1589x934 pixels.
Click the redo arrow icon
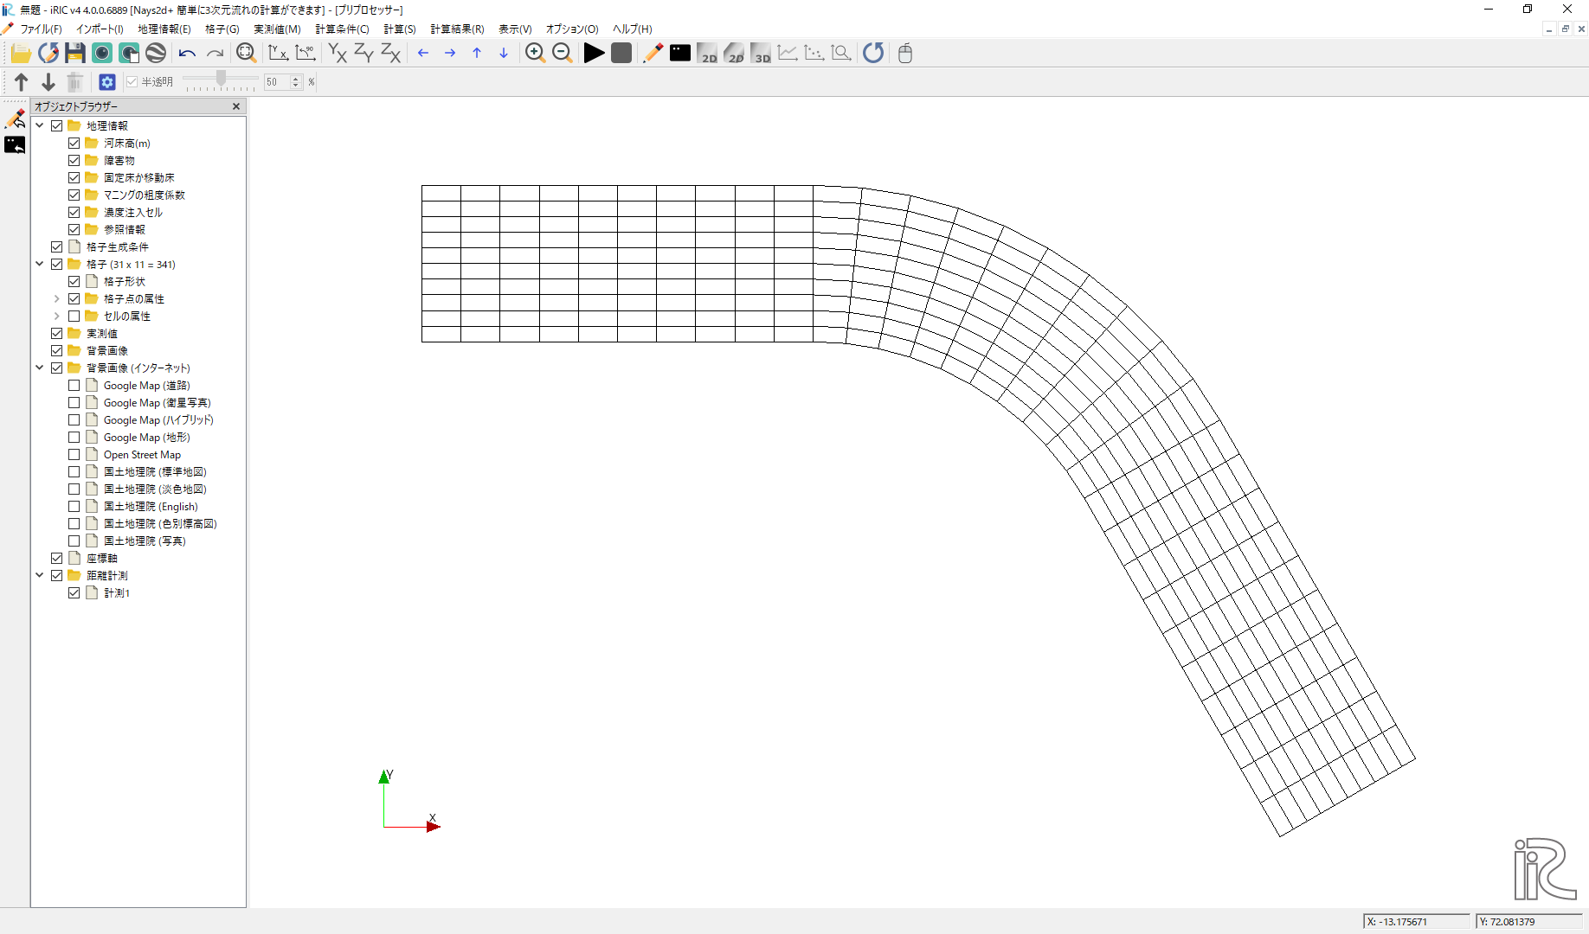[215, 54]
